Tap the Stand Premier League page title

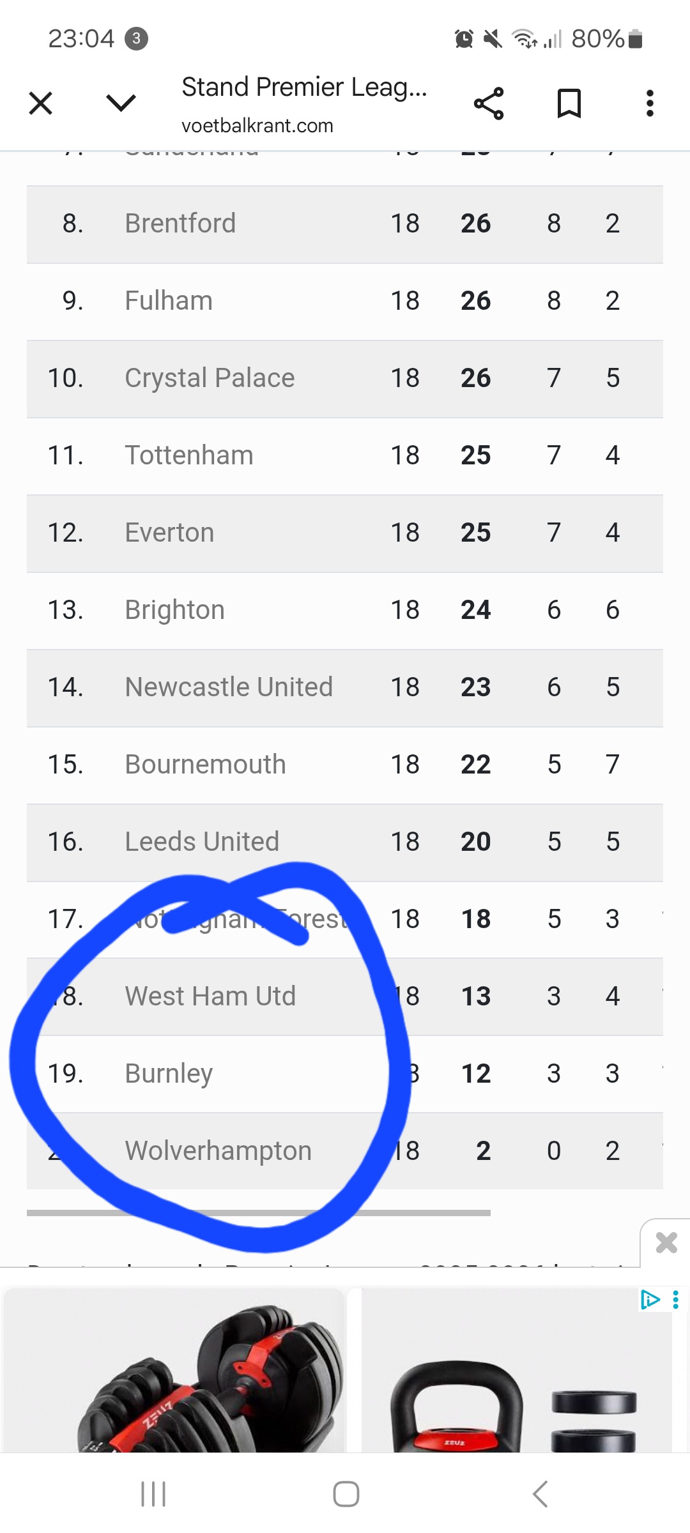tap(304, 88)
